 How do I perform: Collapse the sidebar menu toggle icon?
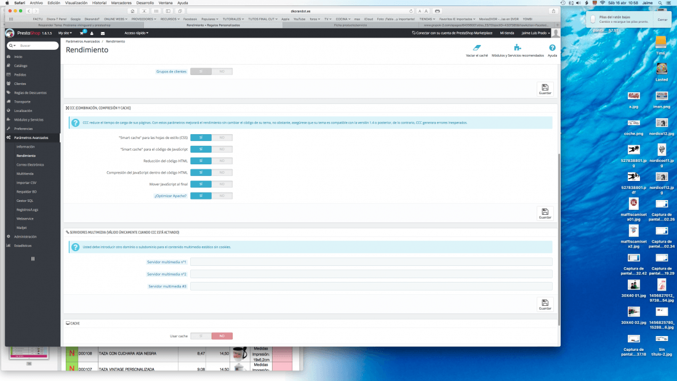point(33,259)
